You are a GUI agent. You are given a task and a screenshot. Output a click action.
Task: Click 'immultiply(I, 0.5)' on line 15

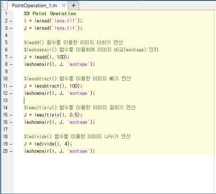coord(57,115)
